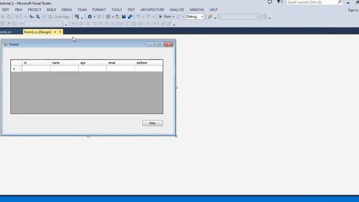359x202 pixels.
Task: Open the FORMAT menu
Action: pos(99,10)
